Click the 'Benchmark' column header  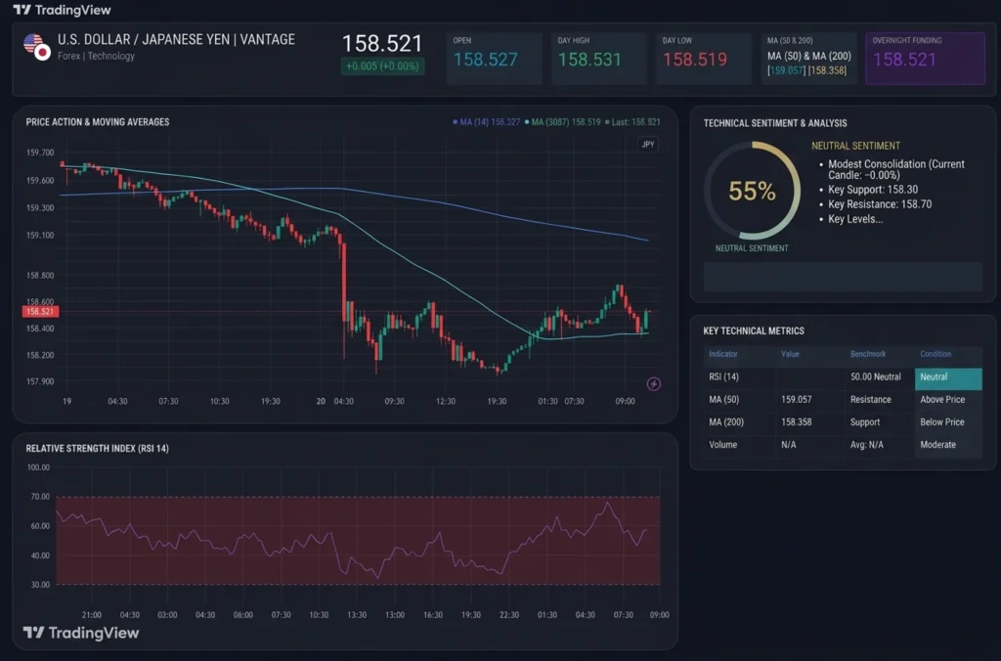tap(868, 354)
